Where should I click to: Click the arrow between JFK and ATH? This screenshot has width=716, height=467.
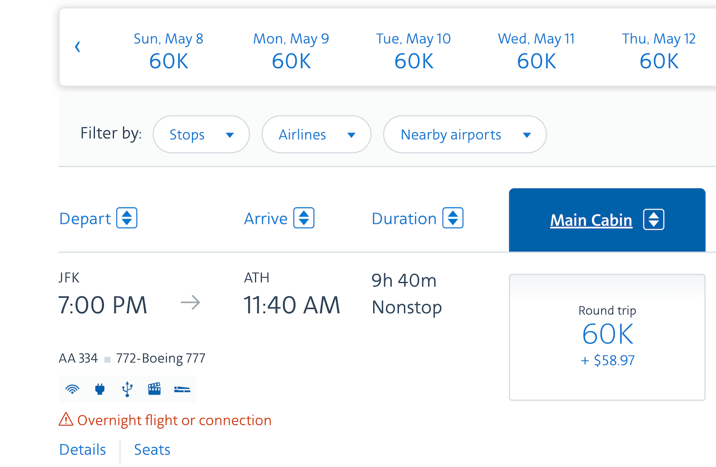click(x=191, y=303)
